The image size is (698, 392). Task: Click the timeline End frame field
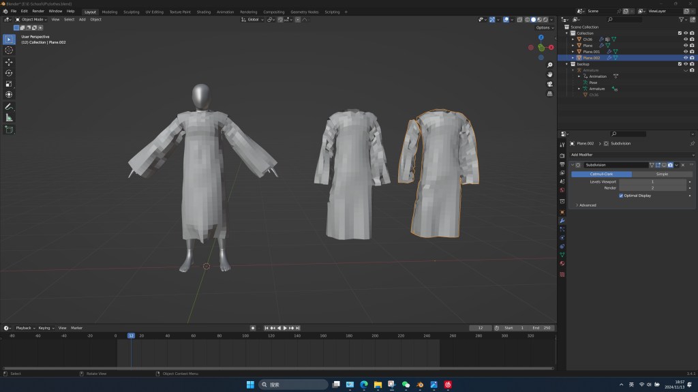543,328
